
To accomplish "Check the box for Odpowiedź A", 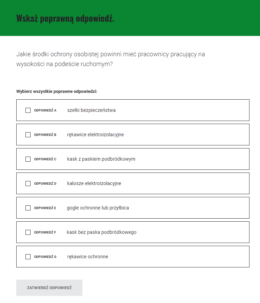I will coord(28,110).
